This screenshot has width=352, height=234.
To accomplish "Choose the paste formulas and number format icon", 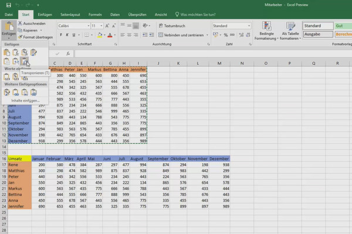I will coord(25,53).
